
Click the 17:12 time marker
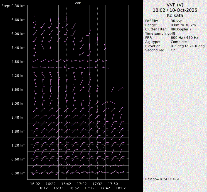click(90, 188)
